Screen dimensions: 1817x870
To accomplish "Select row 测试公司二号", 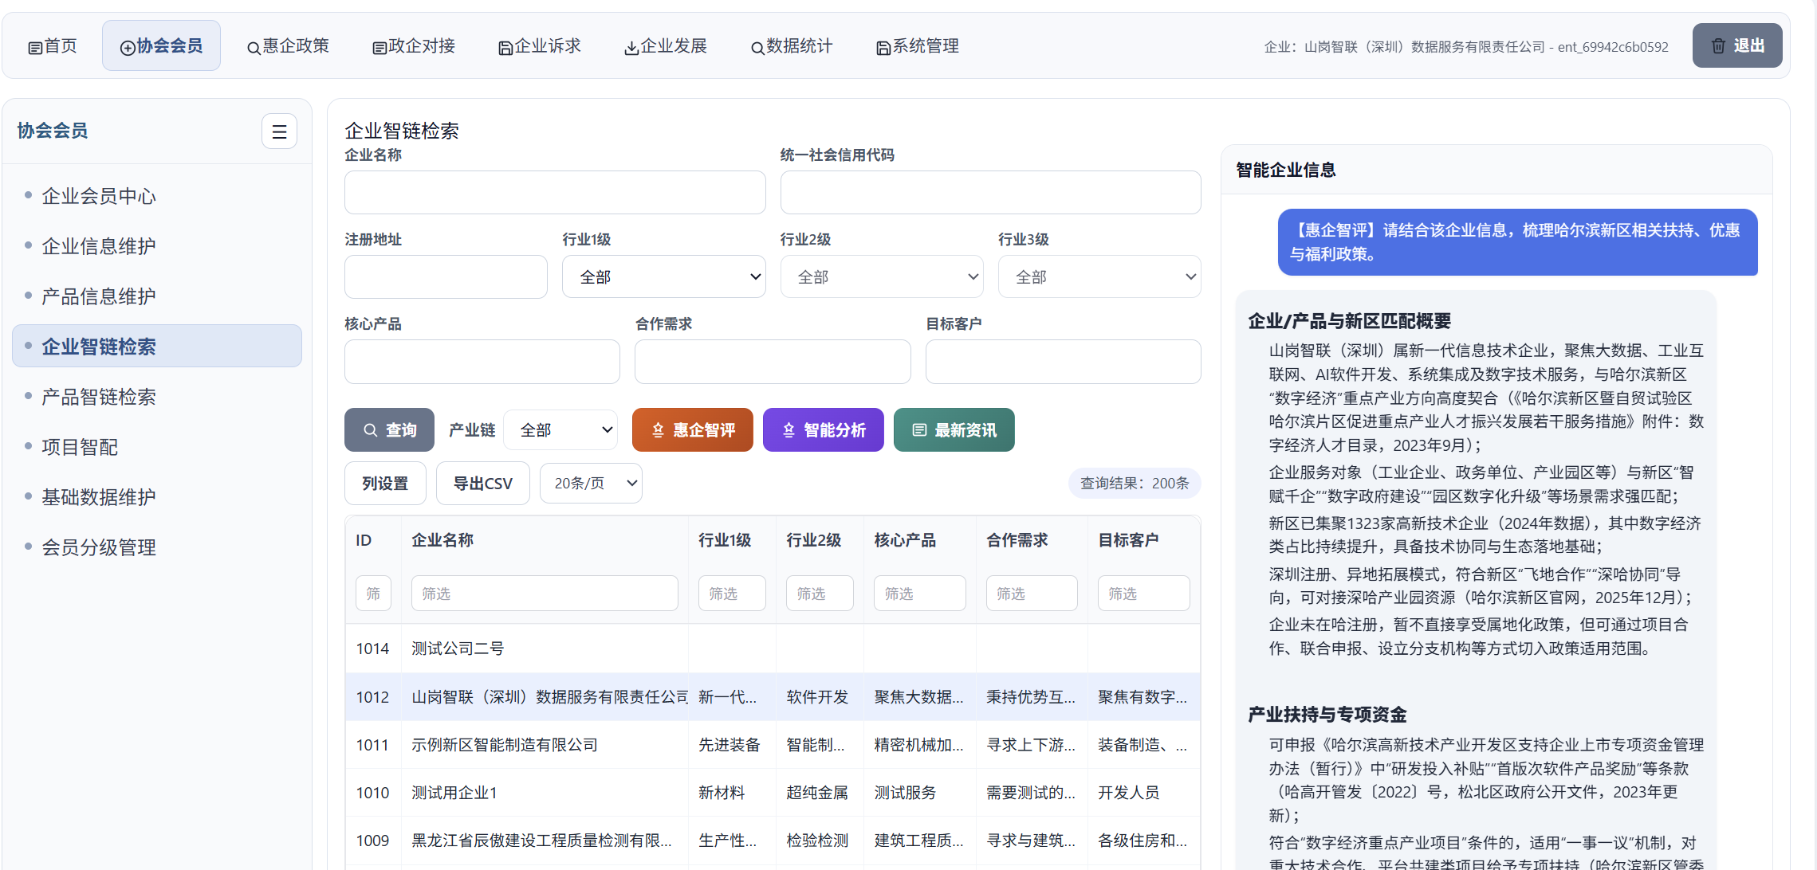I will (x=773, y=649).
